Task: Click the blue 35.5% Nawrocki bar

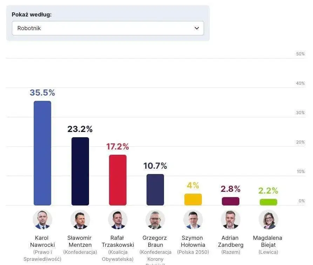Action: coord(42,153)
